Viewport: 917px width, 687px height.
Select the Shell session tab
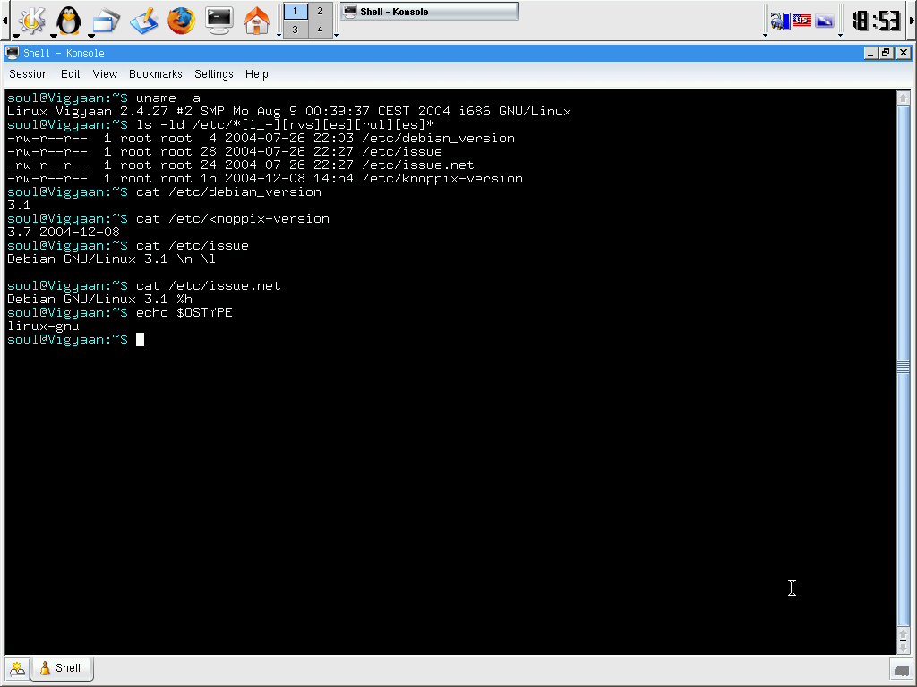62,667
